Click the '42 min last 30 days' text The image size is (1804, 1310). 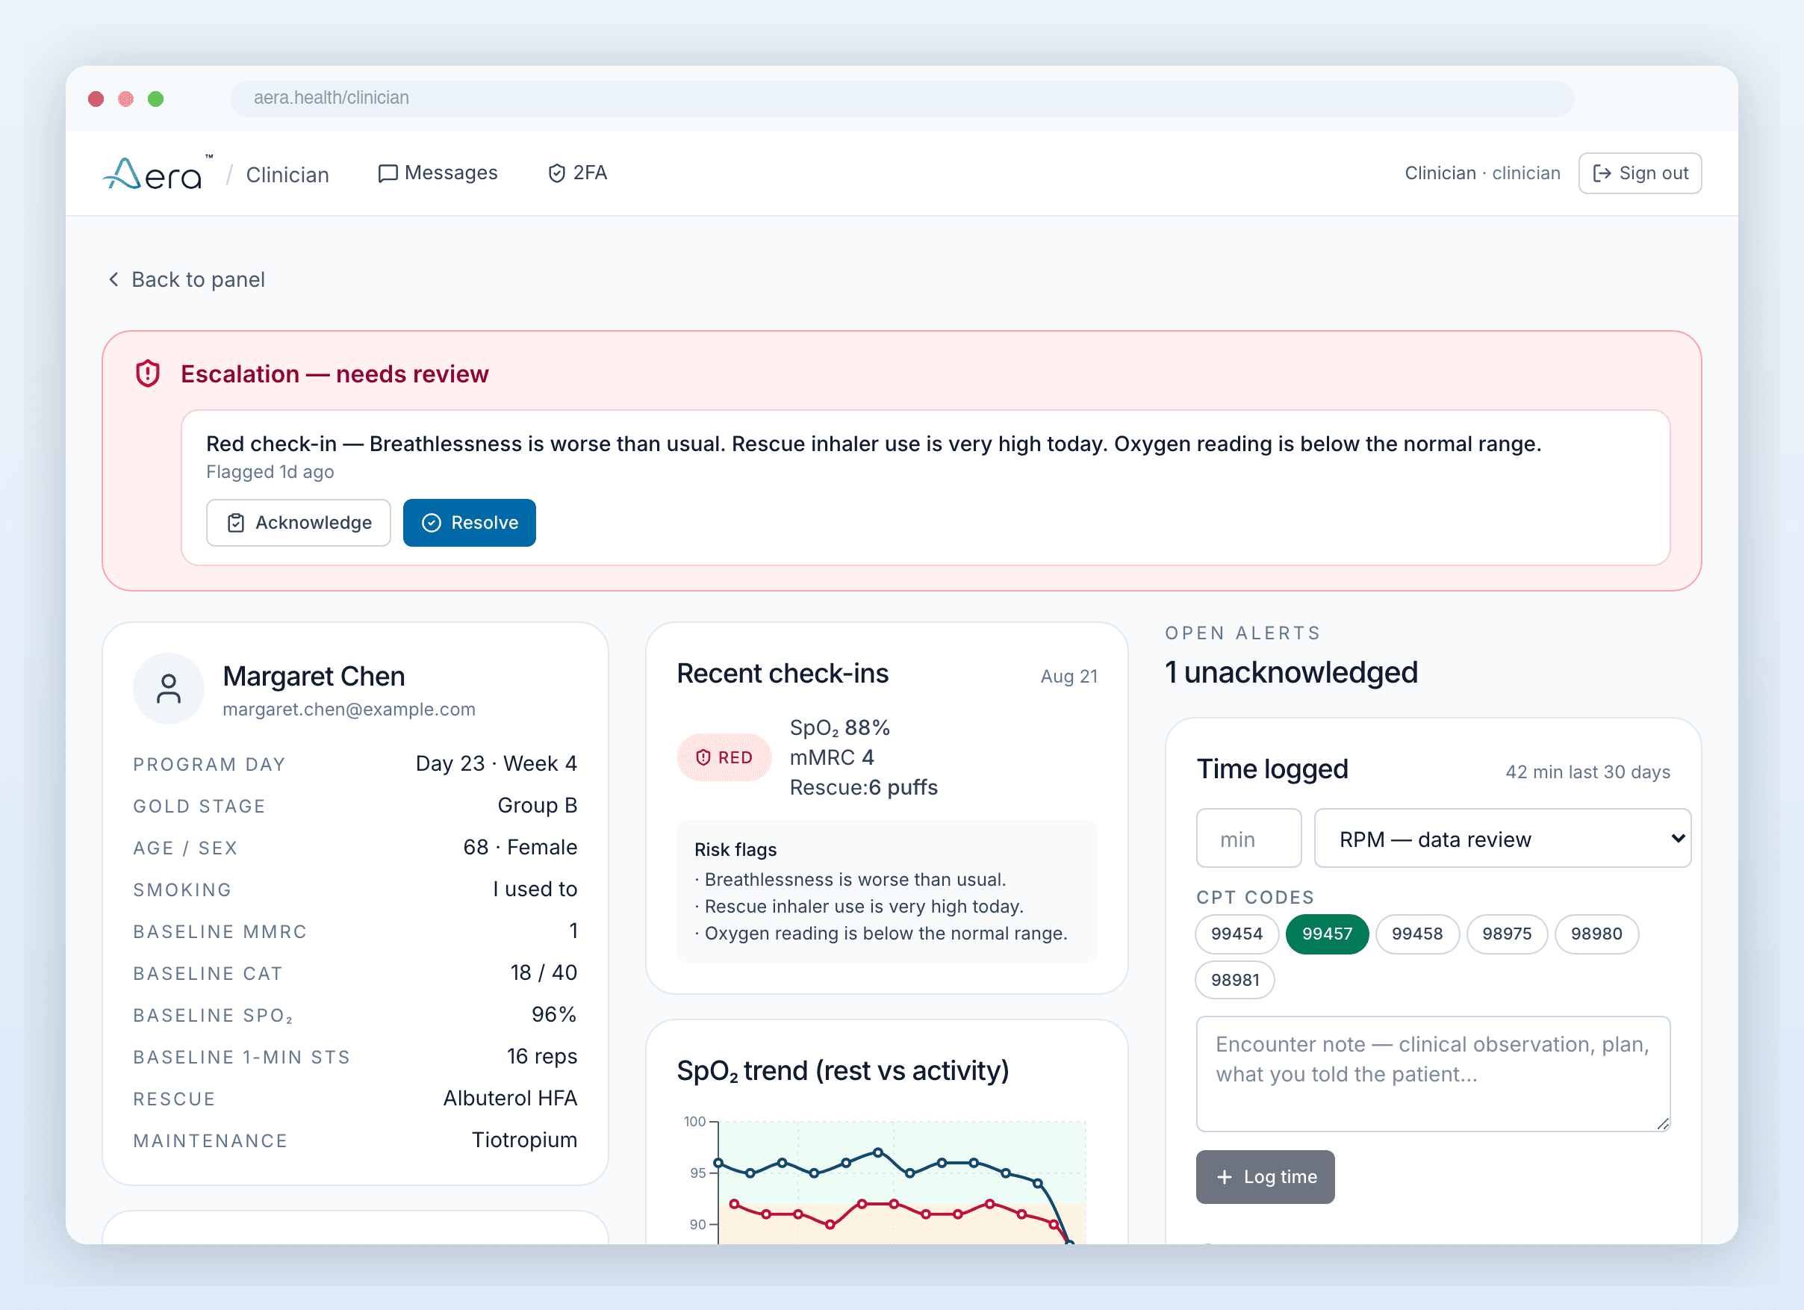1587,772
